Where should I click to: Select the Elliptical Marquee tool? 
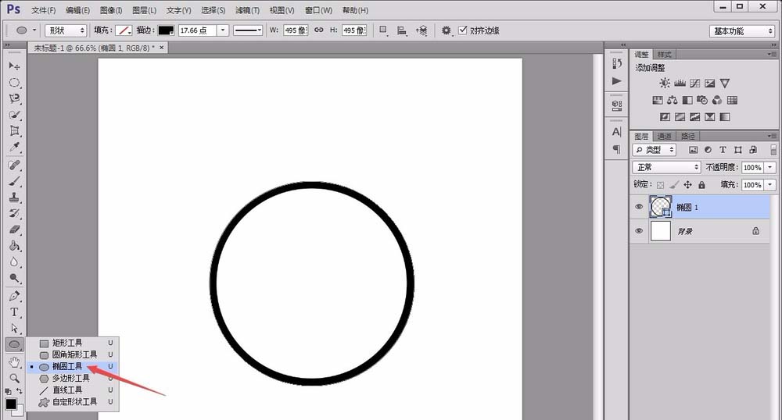click(x=14, y=82)
